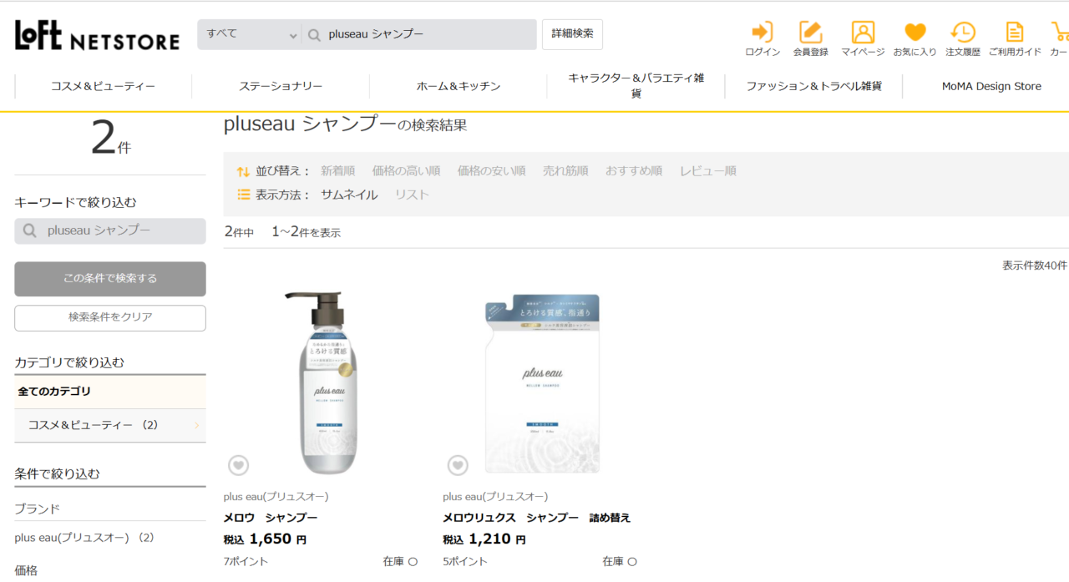The height and width of the screenshot is (582, 1069).
Task: Click the 税込 1,210 円 price
Action: [x=484, y=539]
